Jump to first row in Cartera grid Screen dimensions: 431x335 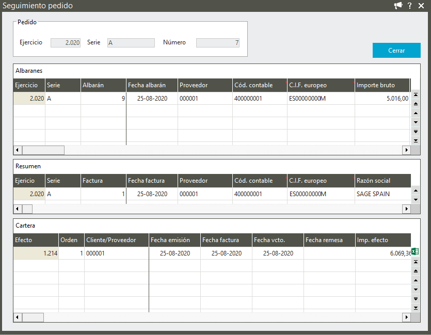coord(416,262)
